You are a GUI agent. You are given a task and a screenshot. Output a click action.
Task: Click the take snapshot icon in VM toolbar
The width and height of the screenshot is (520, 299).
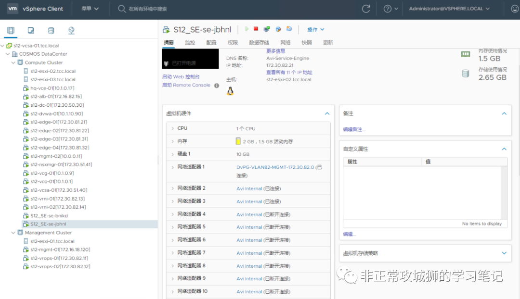[x=289, y=29]
